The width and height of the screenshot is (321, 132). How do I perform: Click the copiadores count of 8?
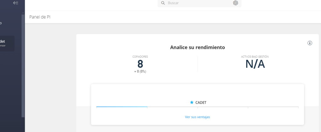pos(140,64)
